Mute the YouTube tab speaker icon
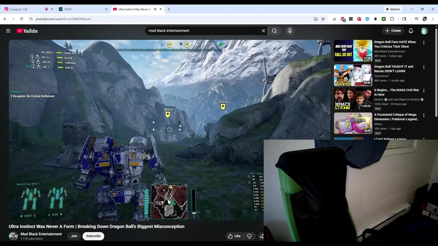Screen dimensions: 438x246 [155, 9]
